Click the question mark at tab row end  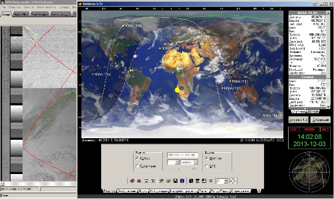pyautogui.click(x=259, y=191)
